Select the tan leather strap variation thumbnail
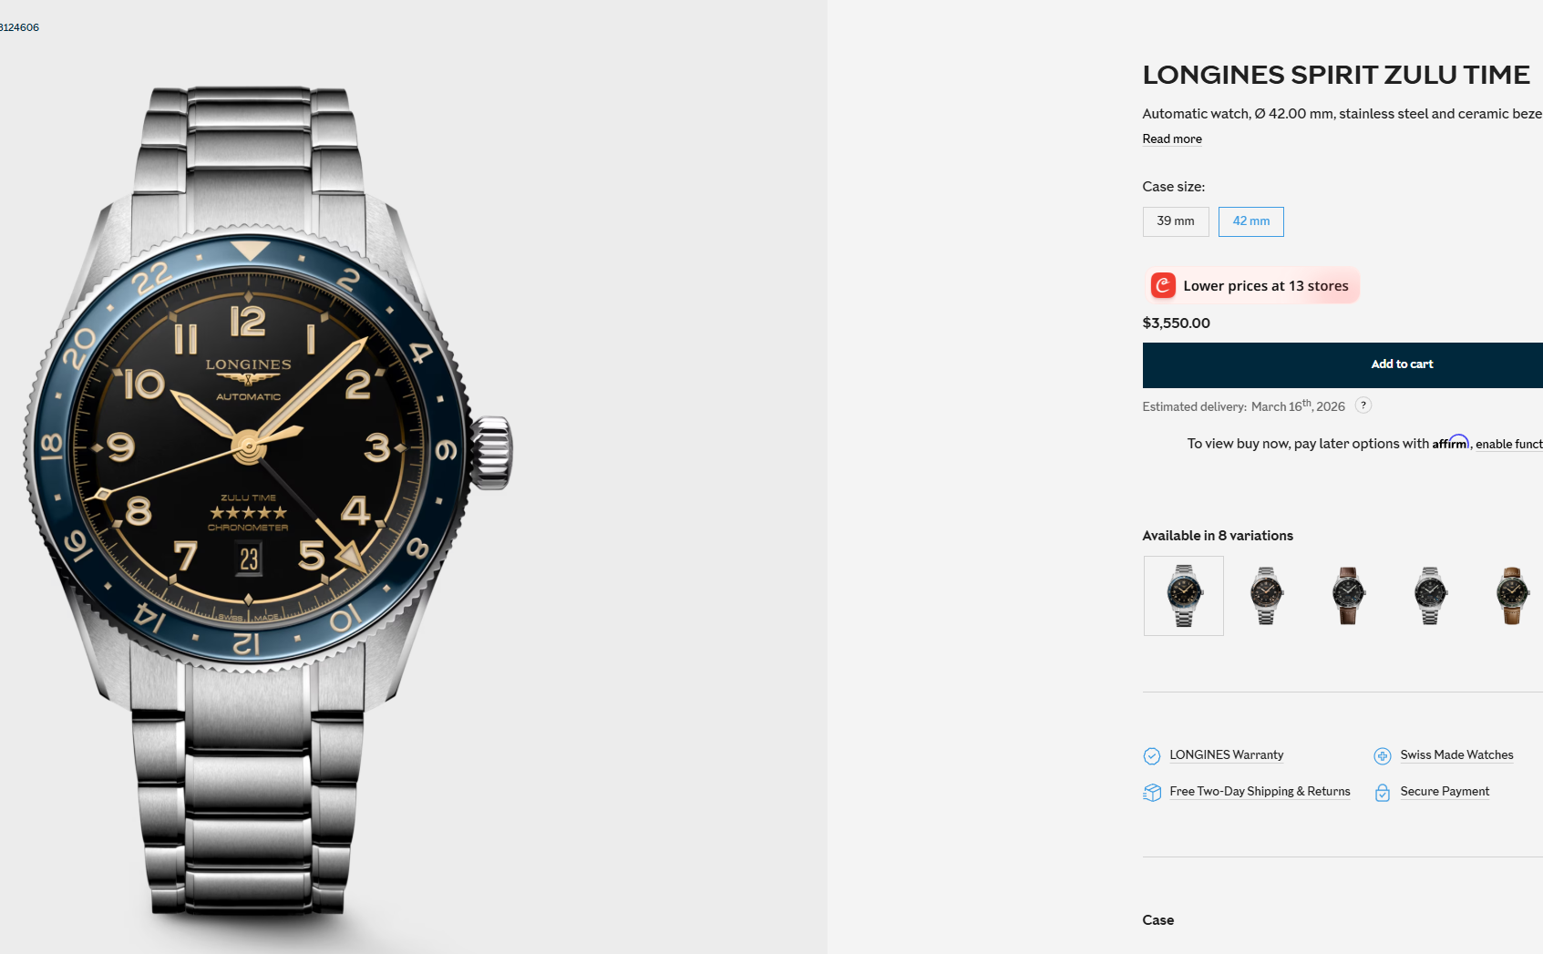This screenshot has height=954, width=1543. click(1512, 596)
